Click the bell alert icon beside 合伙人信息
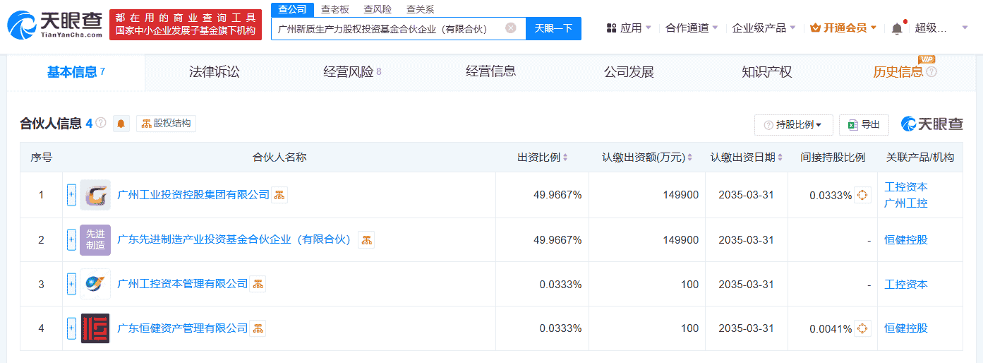This screenshot has height=363, width=983. [121, 124]
